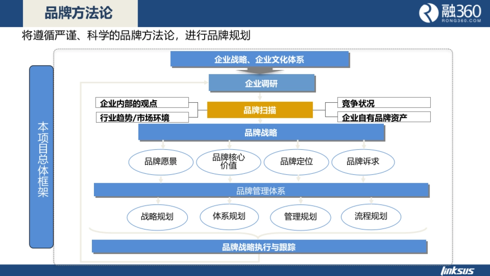Select the 体系规划 ellipse
The image size is (490, 276).
coord(229,217)
